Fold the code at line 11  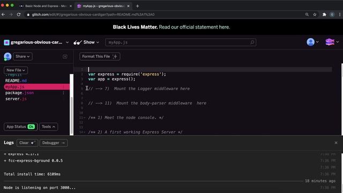click(x=85, y=118)
